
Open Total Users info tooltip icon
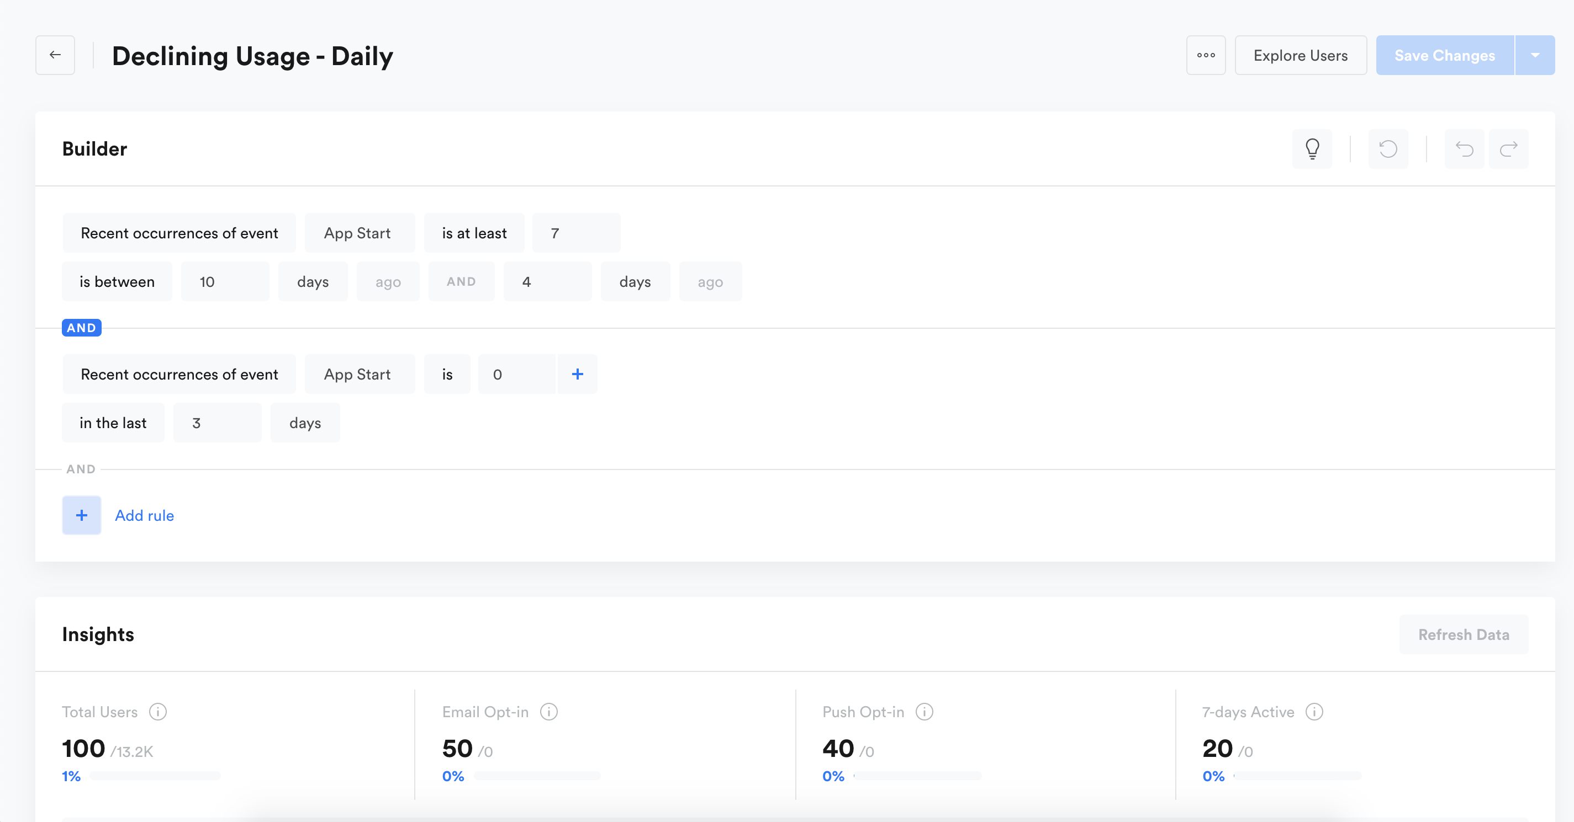157,712
